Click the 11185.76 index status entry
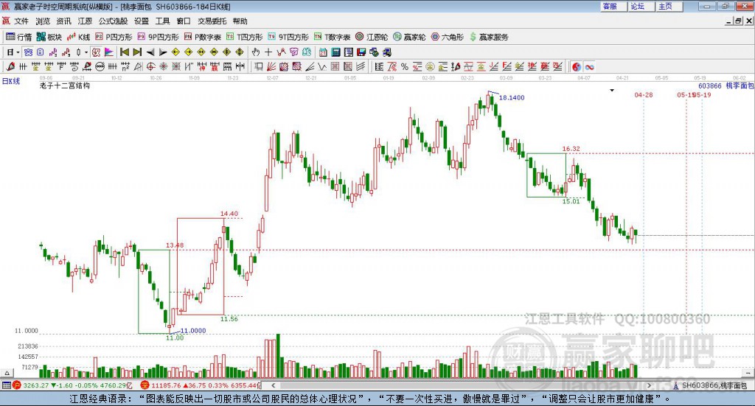The width and height of the screenshot is (755, 406). pos(199,385)
